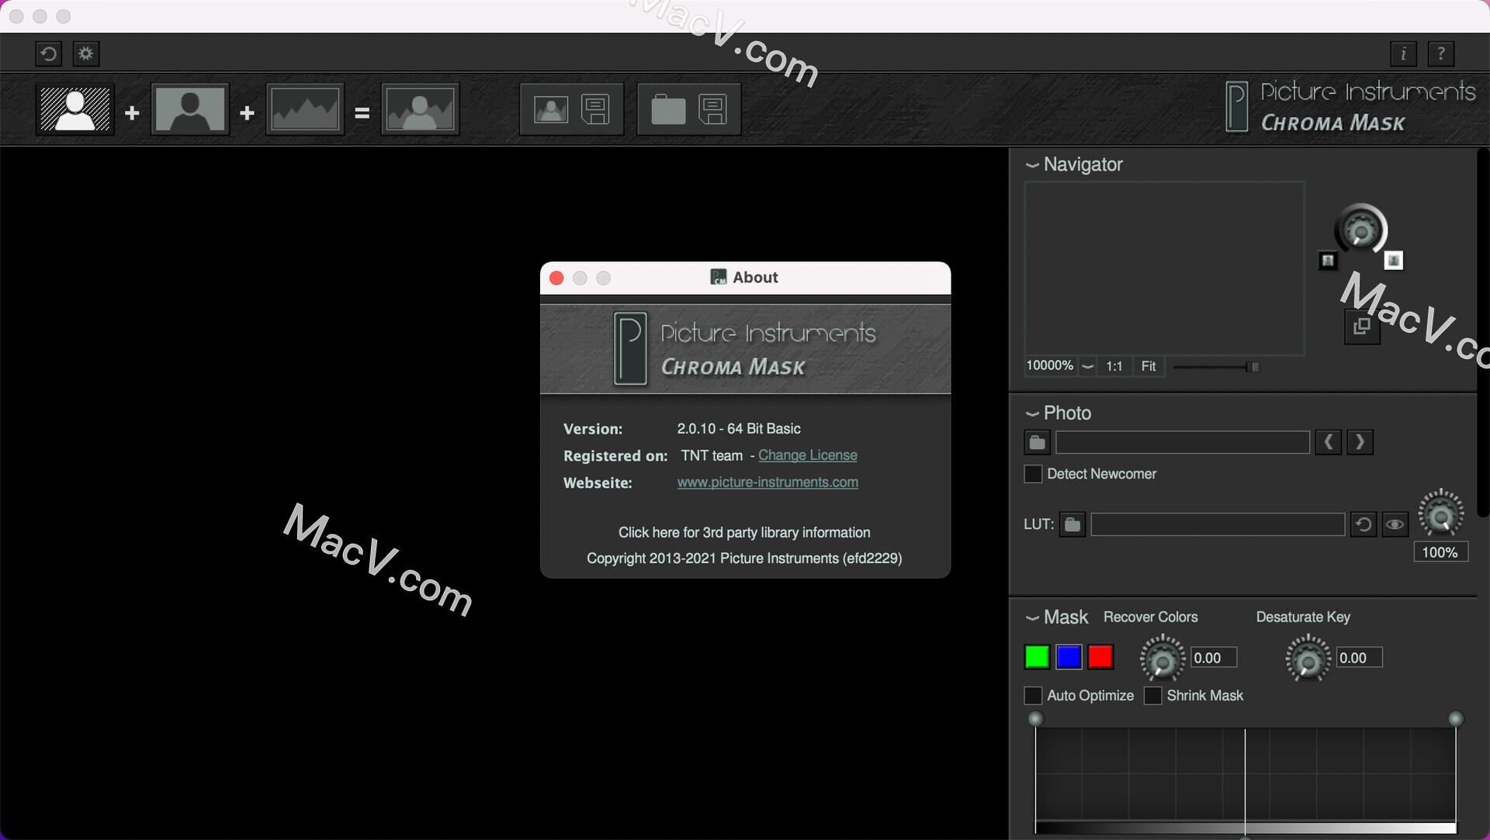Enable Auto Optimize checkbox
Screen dimensions: 1490x840
(x=1033, y=696)
